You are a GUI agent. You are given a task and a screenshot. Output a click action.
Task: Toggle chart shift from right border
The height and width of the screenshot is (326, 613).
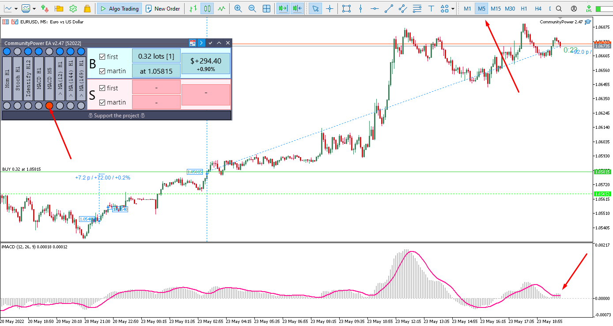click(x=297, y=8)
